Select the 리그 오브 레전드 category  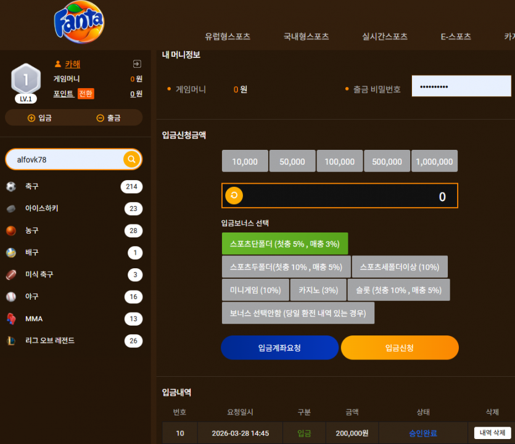74,340
